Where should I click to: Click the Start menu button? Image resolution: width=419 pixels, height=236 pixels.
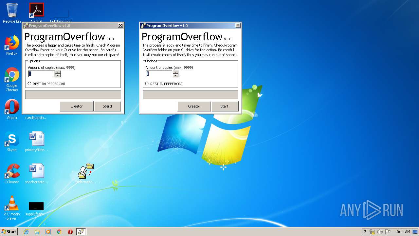(9, 232)
